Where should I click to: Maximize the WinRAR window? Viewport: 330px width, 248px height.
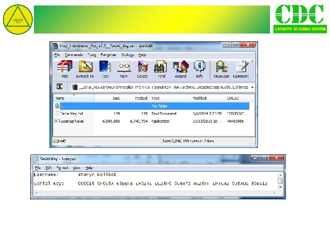click(236, 45)
